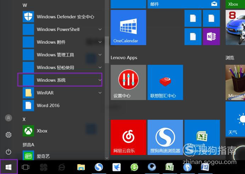Expand the Windows 轻松使用 folder chevron

pos(100,67)
